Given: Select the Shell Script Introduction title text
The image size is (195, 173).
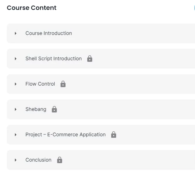Looking at the screenshot, I should point(54,58).
